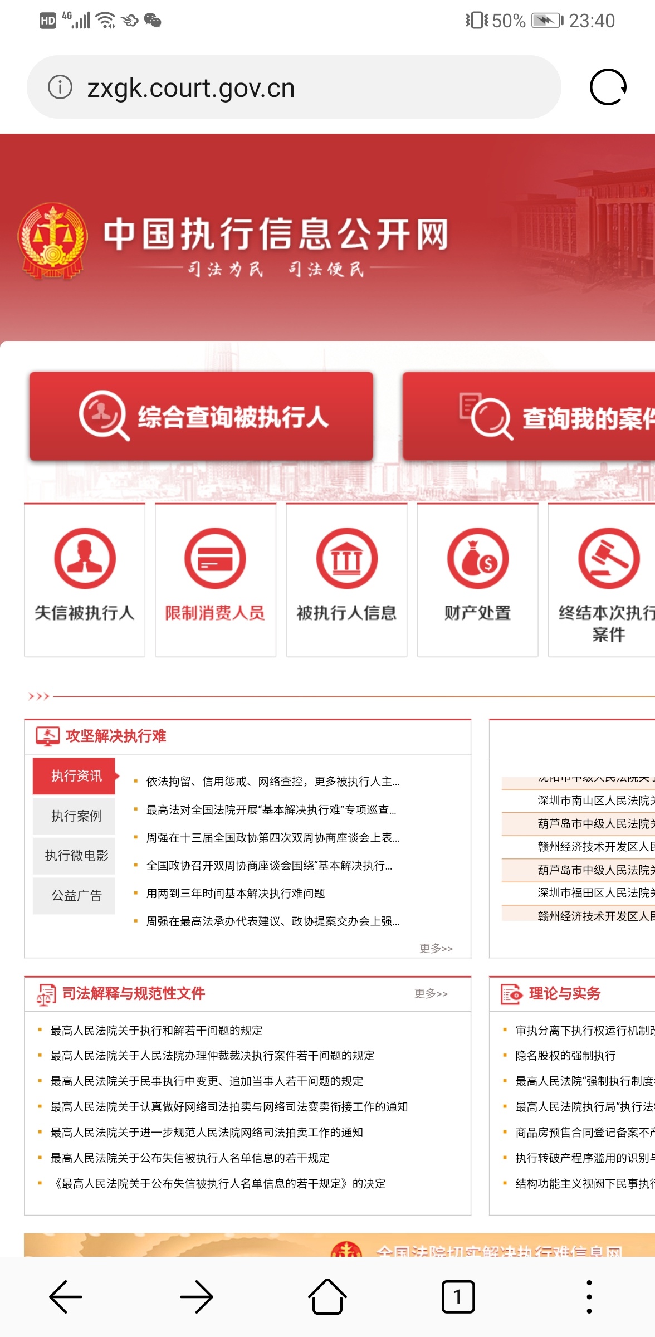Open 结构功能主义视阈下民事执行 article

585,1183
